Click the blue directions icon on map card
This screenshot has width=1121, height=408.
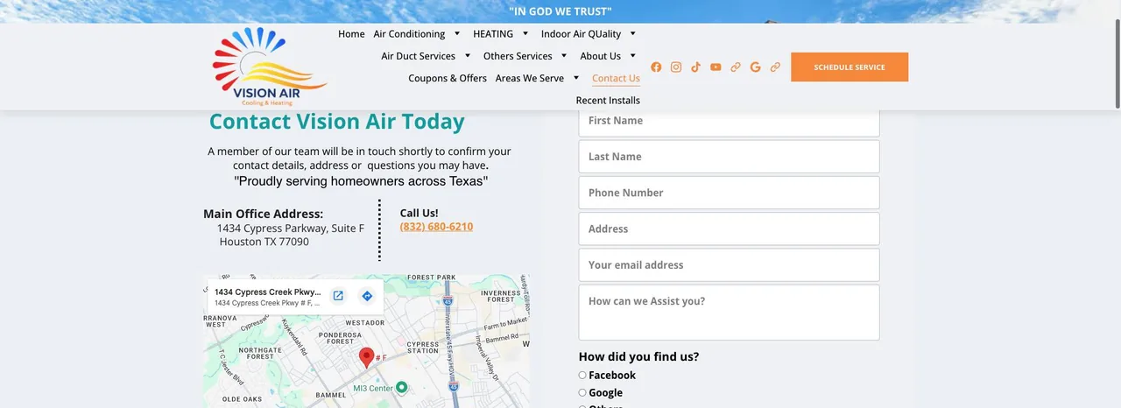point(367,296)
